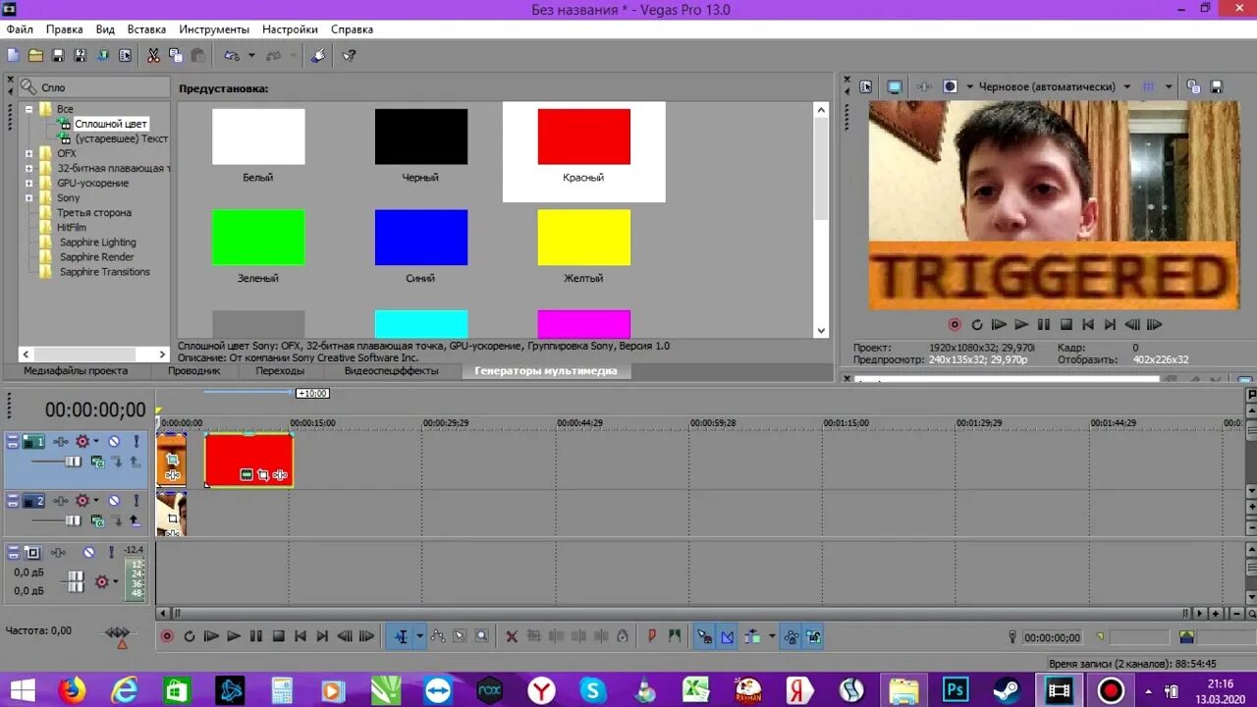Screen dimensions: 1257x707
Task: Click Event Pan/Crop icon on the red clip
Action: tap(263, 475)
